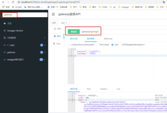This screenshot has width=167, height=113.
Task: Fold the "data" object in response
Action: pos(74,100)
